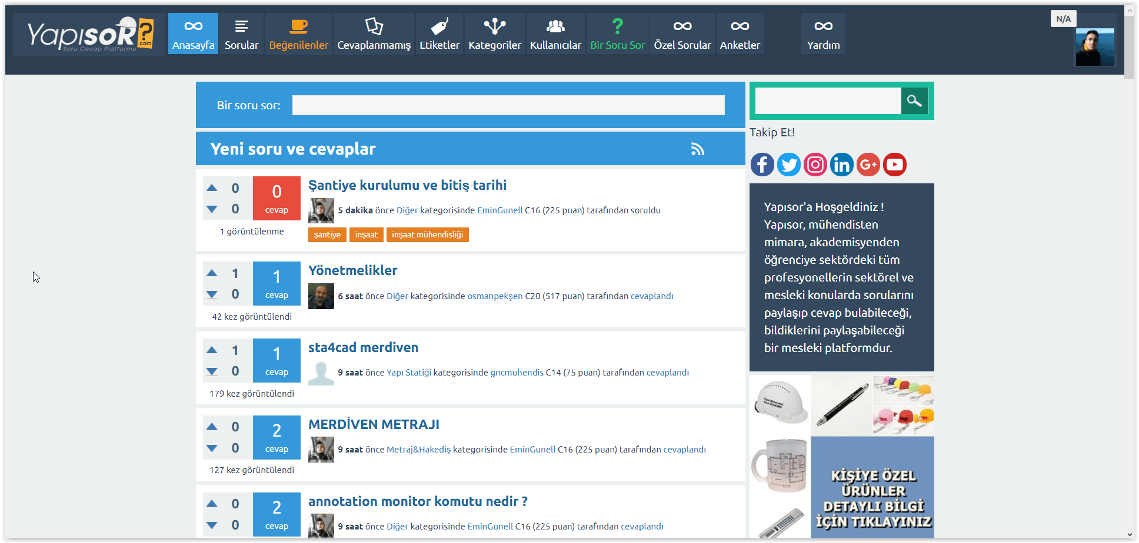Open the Beğenilenler section

pyautogui.click(x=298, y=33)
